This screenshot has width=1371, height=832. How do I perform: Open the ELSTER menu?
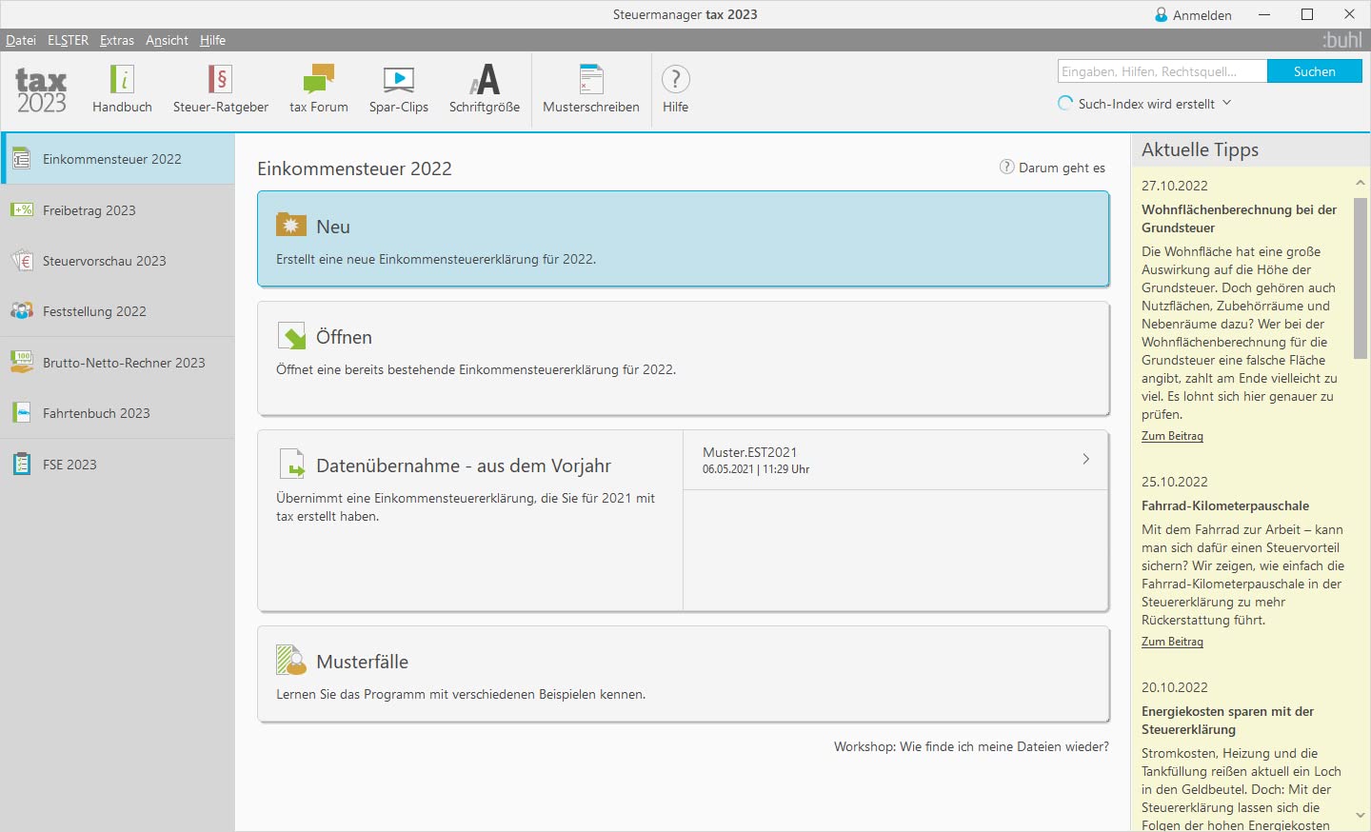tap(68, 40)
